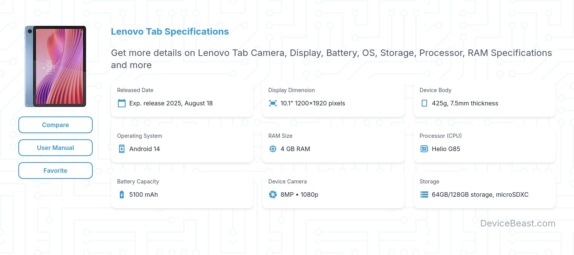Click the Favorite button
This screenshot has width=574, height=255.
(55, 171)
